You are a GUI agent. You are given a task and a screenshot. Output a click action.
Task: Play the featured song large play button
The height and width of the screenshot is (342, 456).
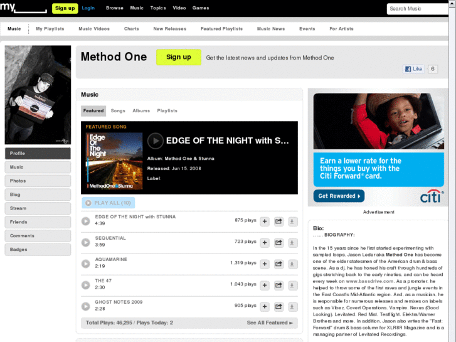tap(156, 141)
